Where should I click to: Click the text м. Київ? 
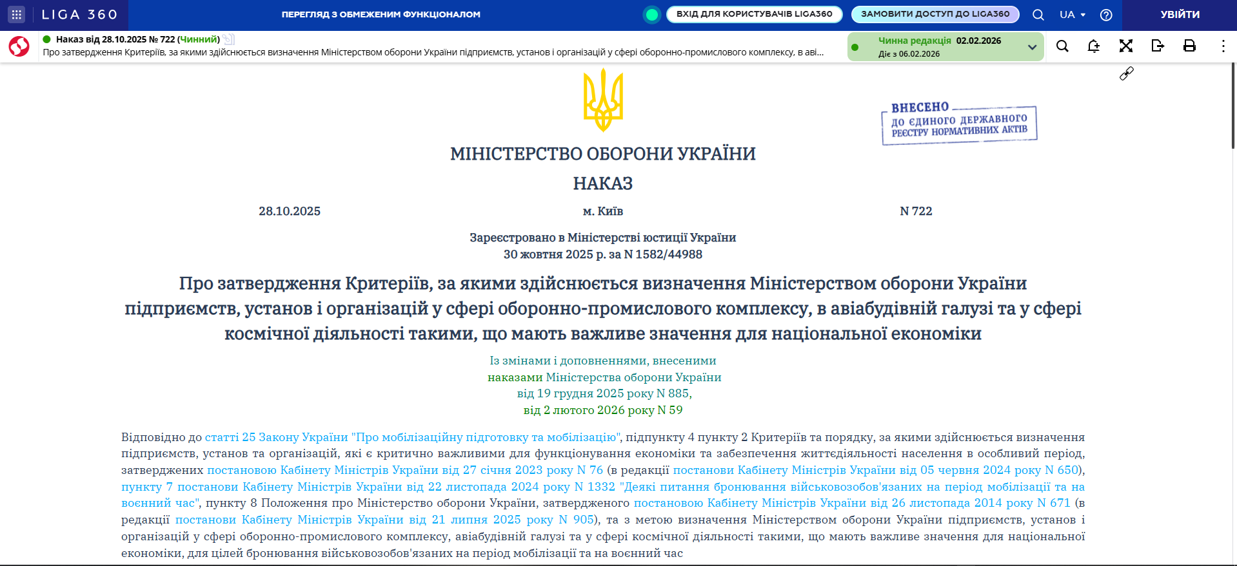603,211
